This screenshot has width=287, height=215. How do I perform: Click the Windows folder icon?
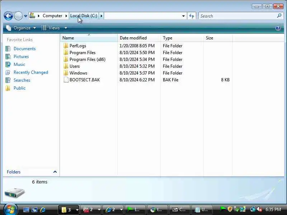[x=66, y=73]
